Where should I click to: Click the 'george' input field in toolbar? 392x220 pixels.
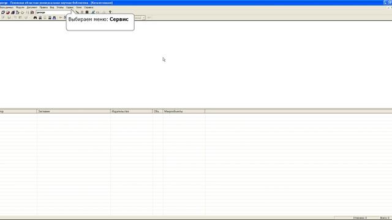pos(53,12)
